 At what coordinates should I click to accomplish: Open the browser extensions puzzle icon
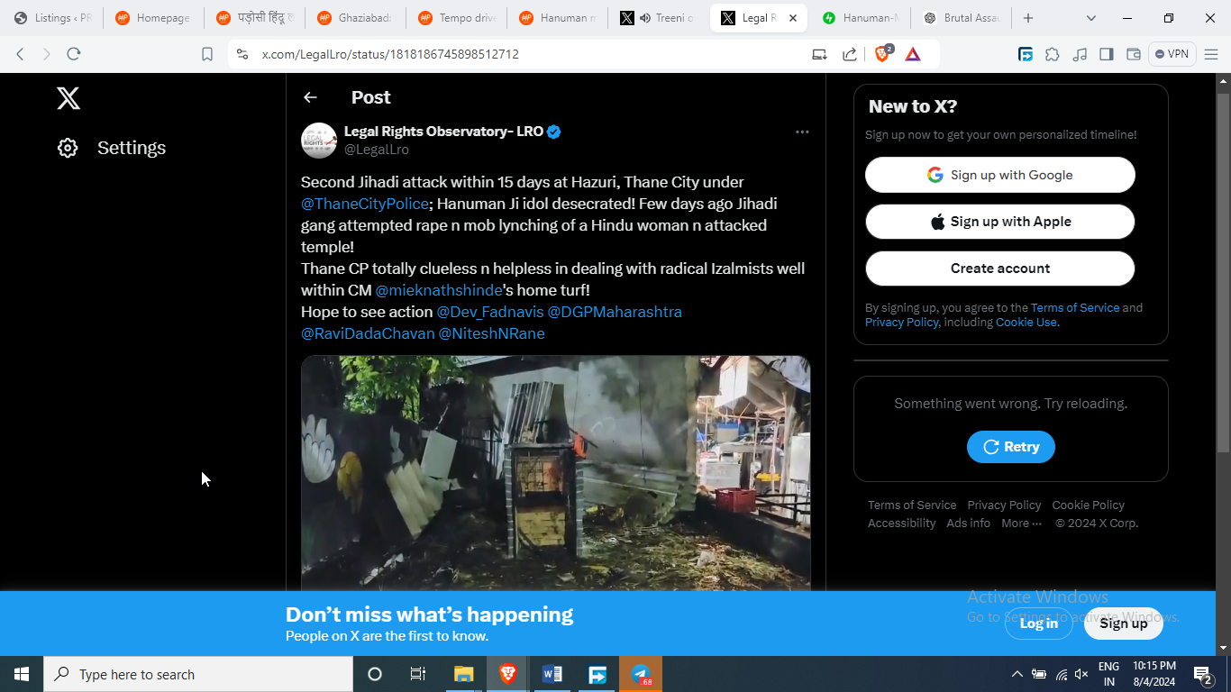tap(1052, 54)
